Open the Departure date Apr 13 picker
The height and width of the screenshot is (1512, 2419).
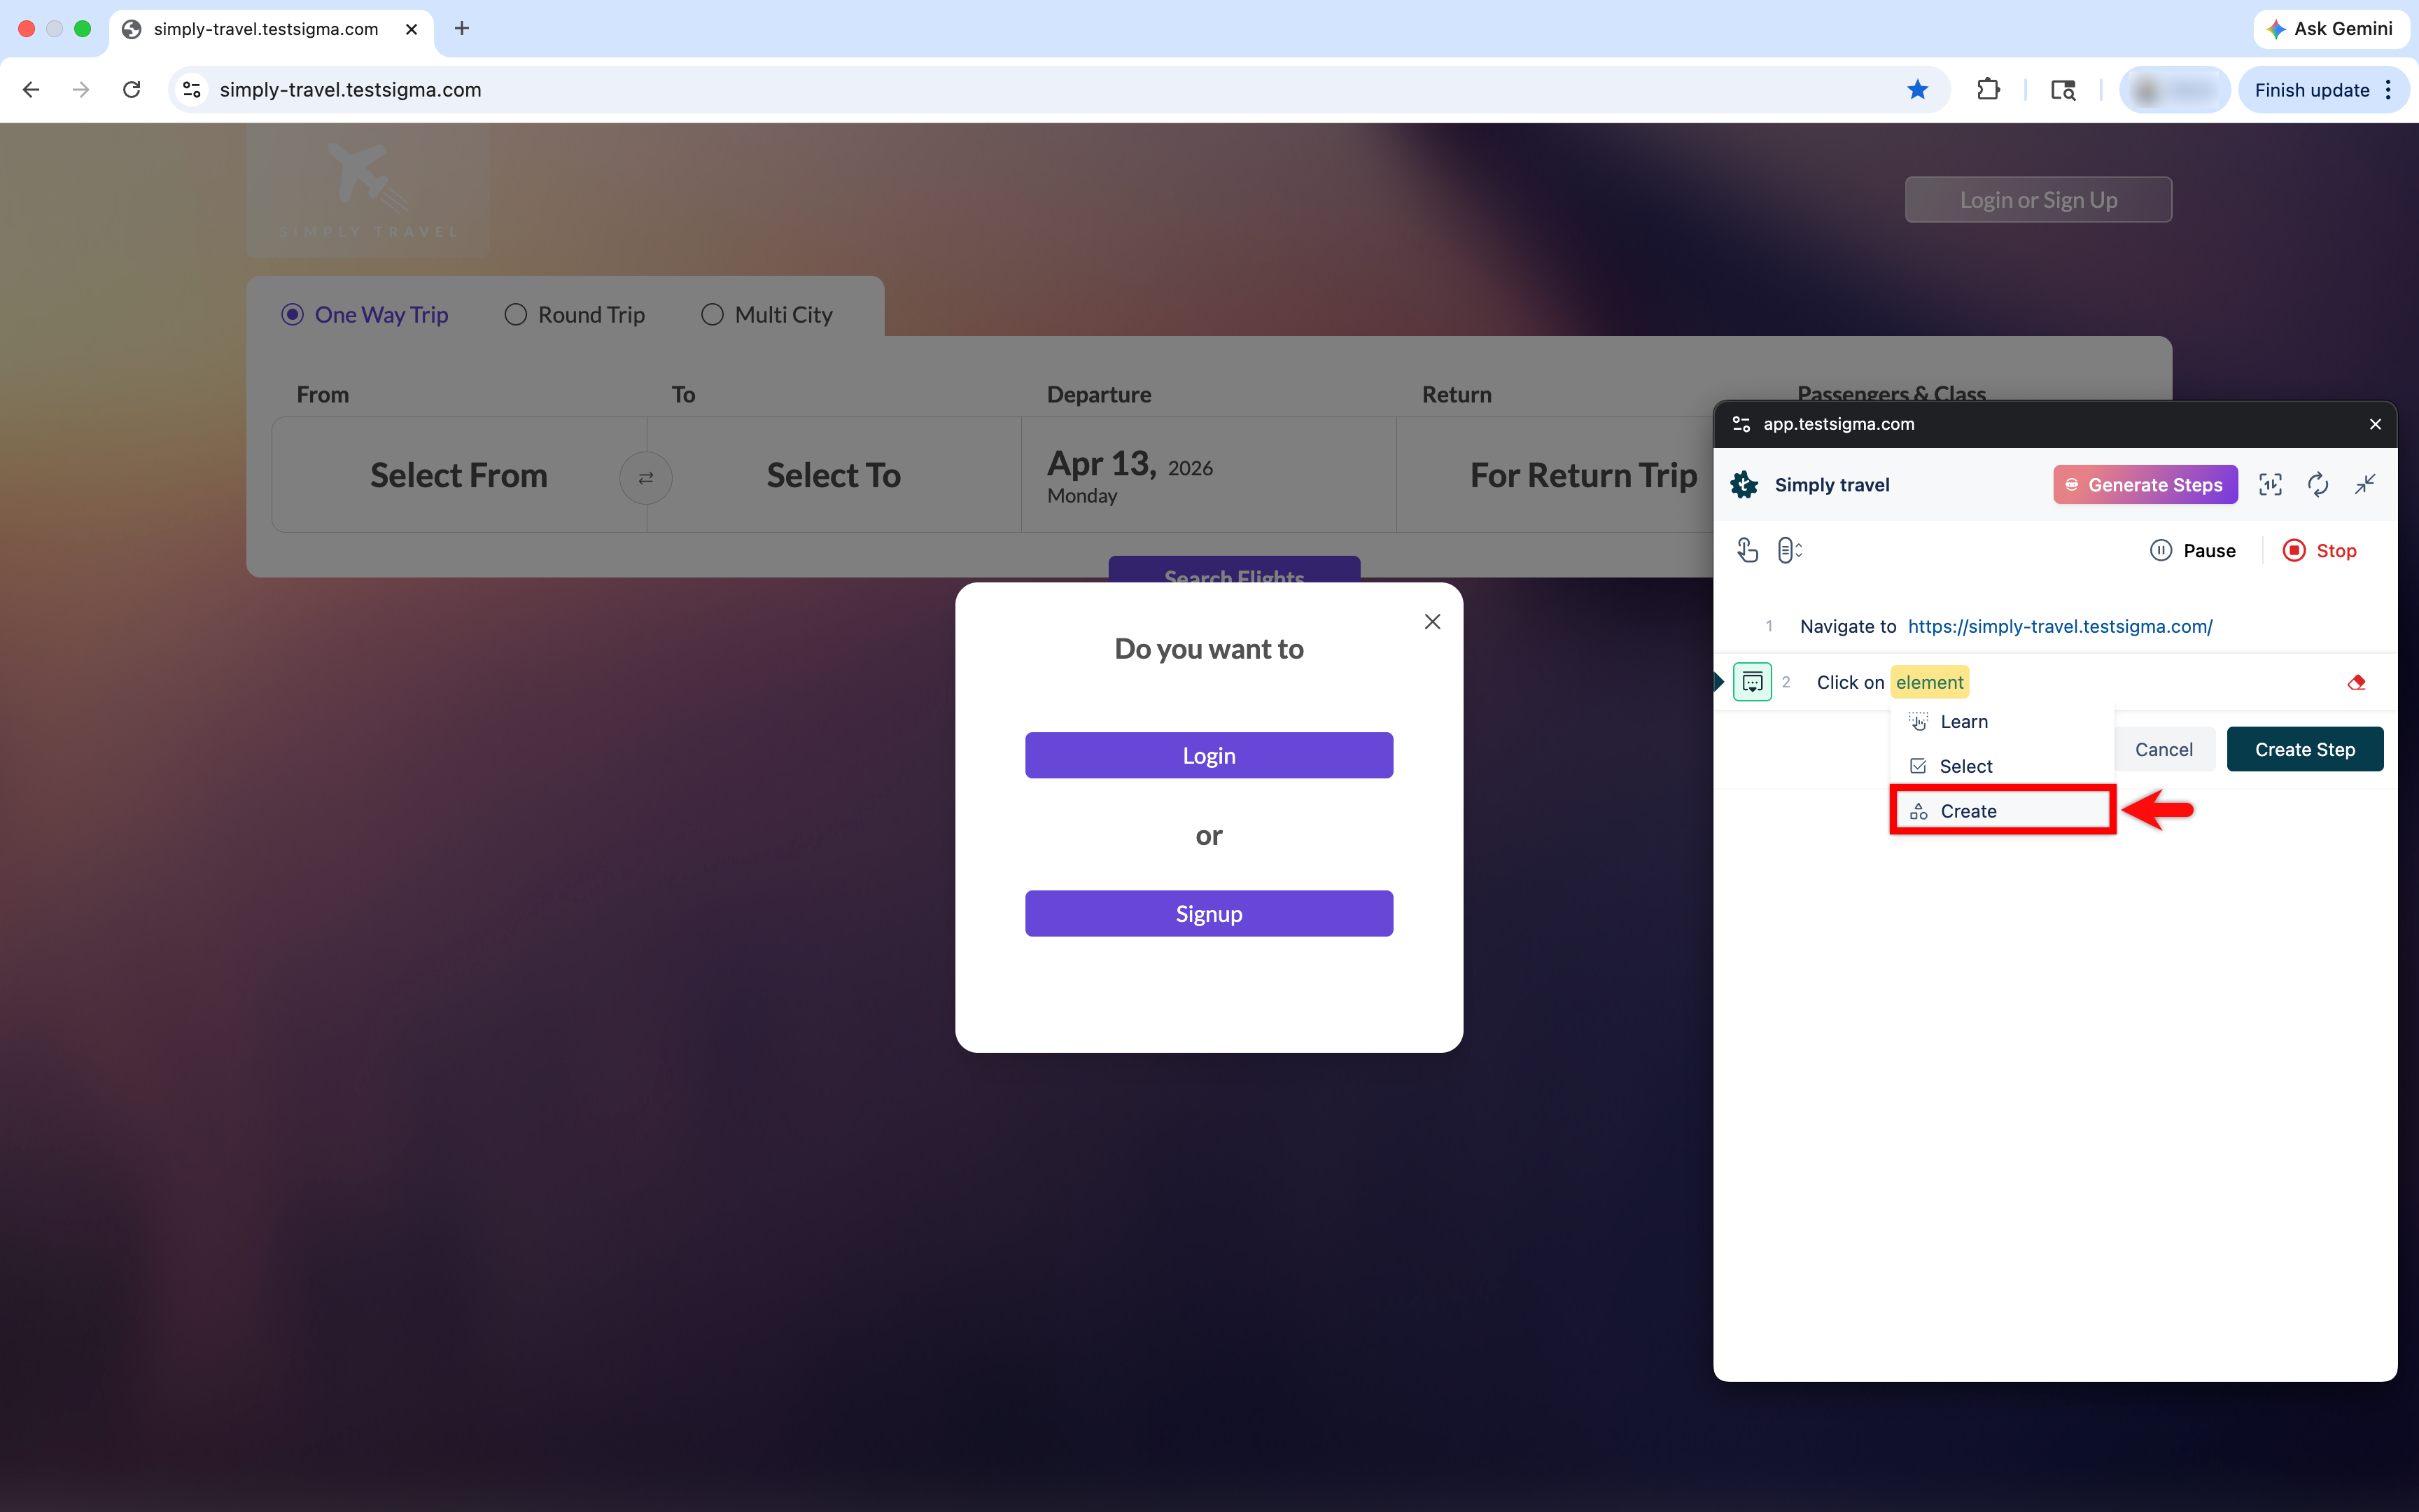tap(1209, 475)
